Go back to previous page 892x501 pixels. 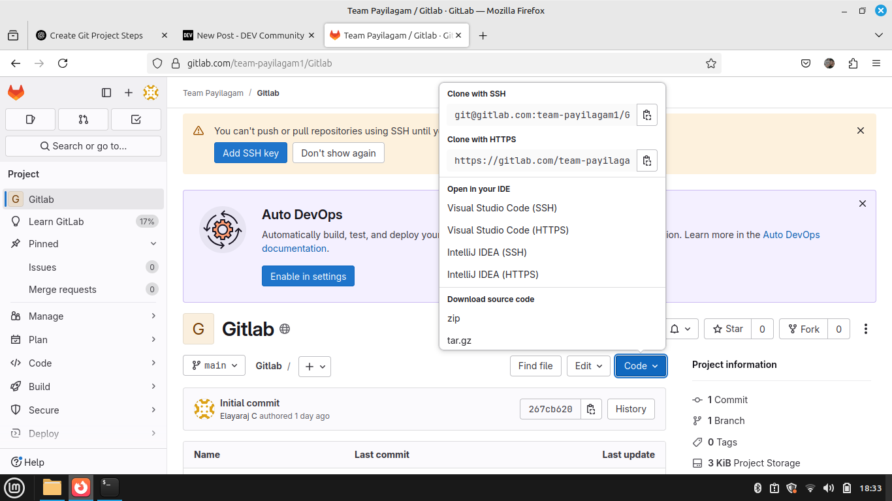[16, 63]
